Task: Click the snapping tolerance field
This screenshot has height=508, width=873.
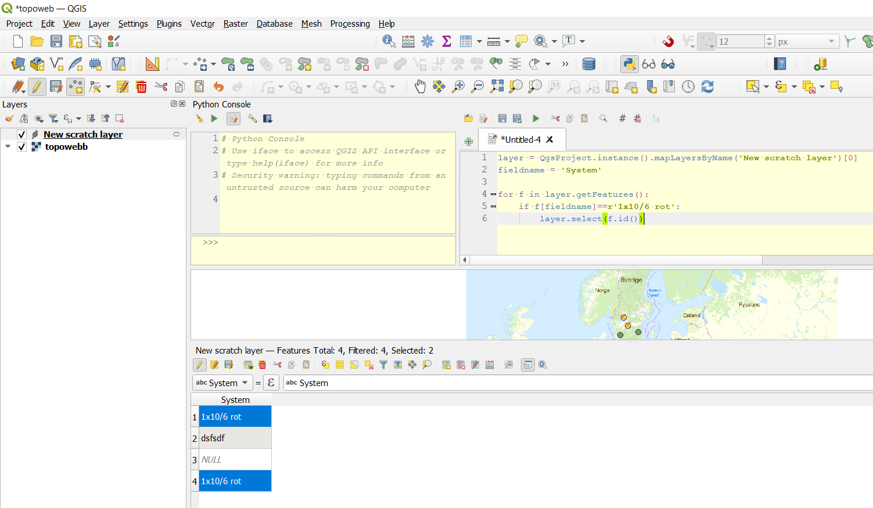Action: coord(741,41)
